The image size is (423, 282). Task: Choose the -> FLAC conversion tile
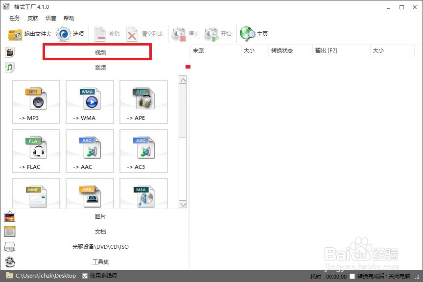[36, 151]
